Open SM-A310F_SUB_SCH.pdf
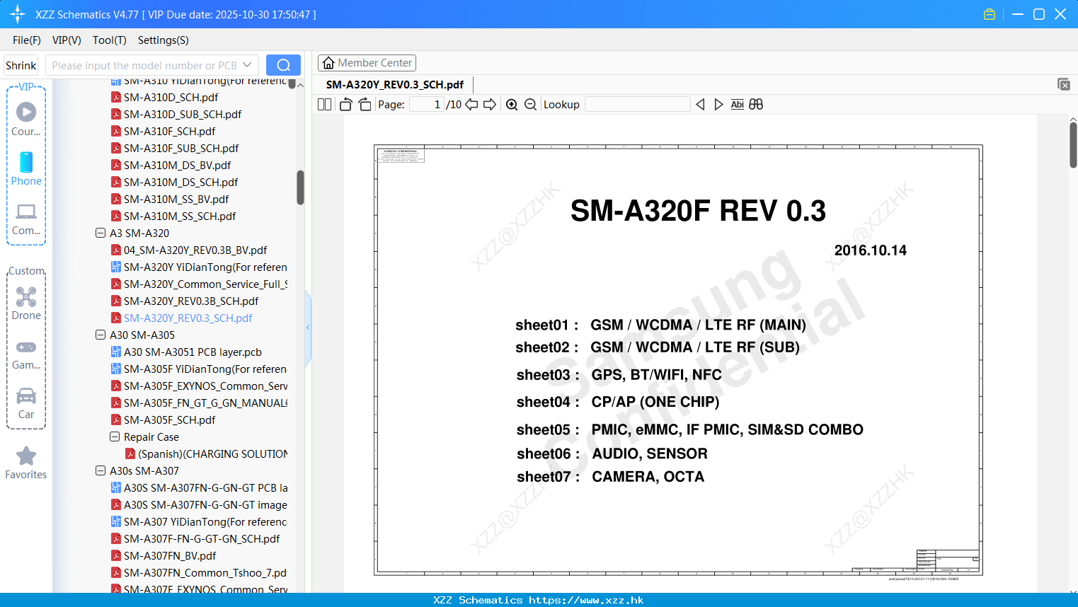The height and width of the screenshot is (607, 1078). [x=181, y=148]
